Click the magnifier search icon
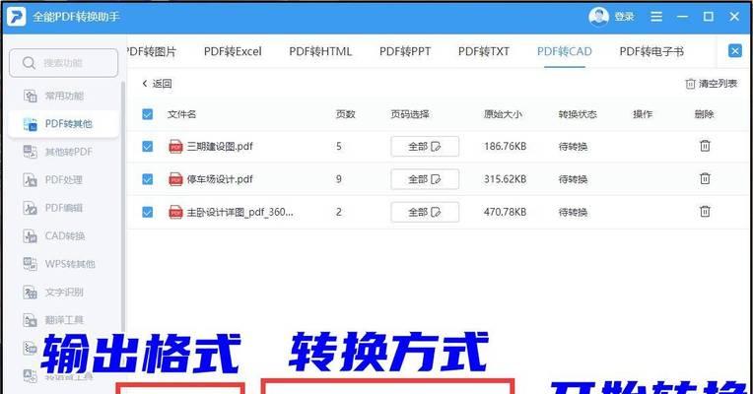This screenshot has width=753, height=394. click(29, 63)
